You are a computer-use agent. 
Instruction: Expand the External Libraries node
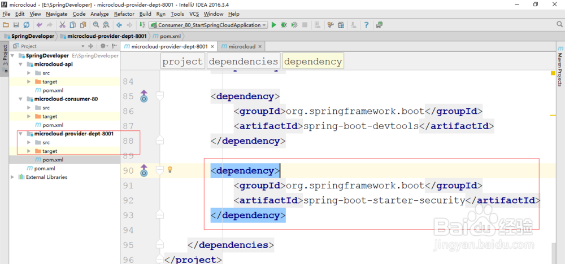(12, 177)
